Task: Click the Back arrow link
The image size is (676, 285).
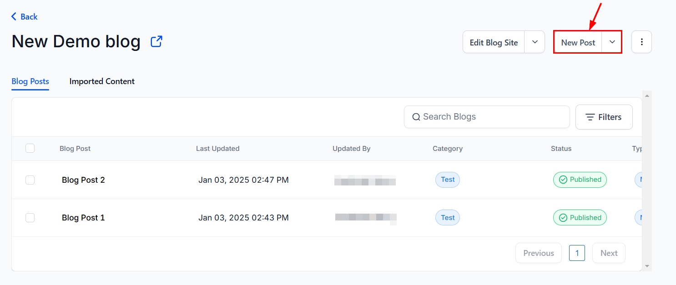Action: tap(25, 17)
